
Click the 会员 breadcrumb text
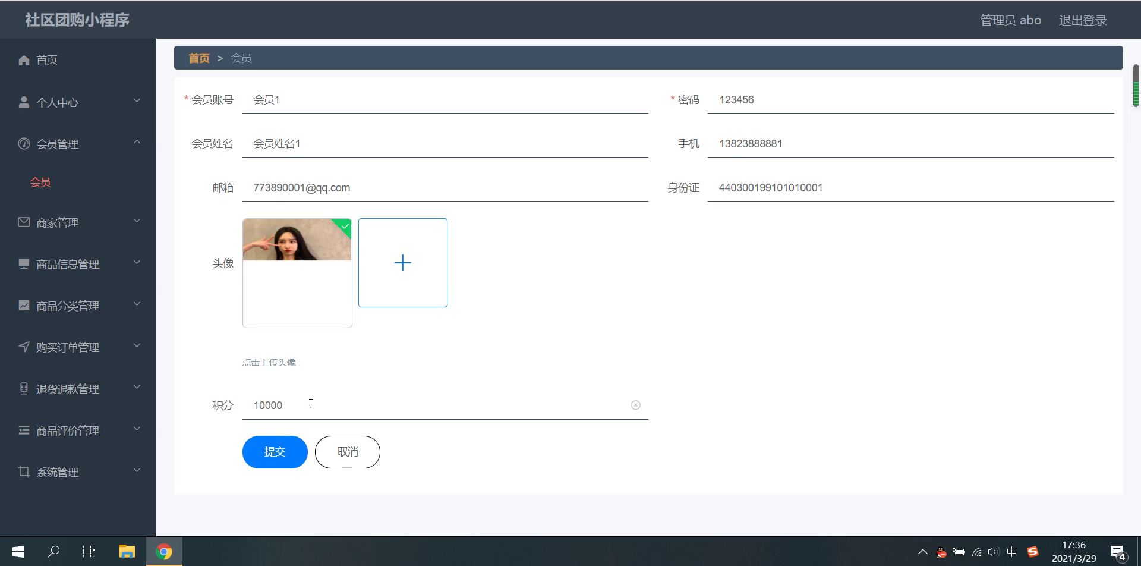[241, 58]
